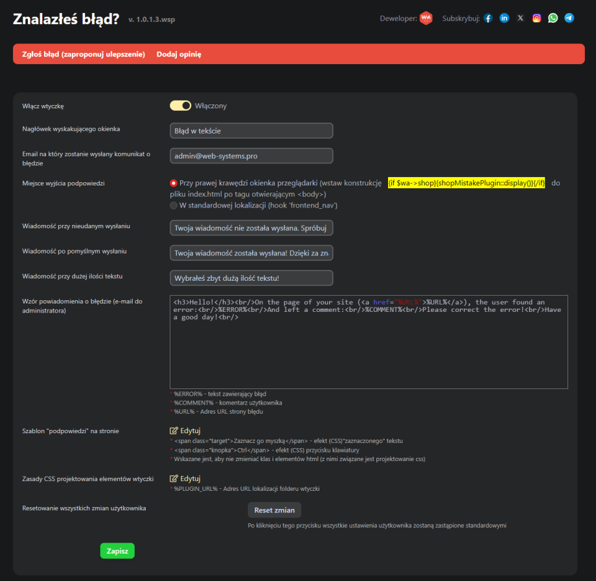
Task: Select 'W standardowej lokalizacji' radio option
Action: pyautogui.click(x=174, y=206)
